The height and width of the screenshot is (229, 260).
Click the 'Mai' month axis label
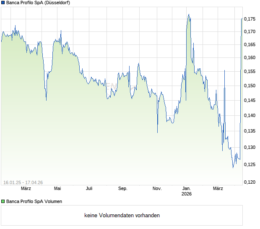57,189
